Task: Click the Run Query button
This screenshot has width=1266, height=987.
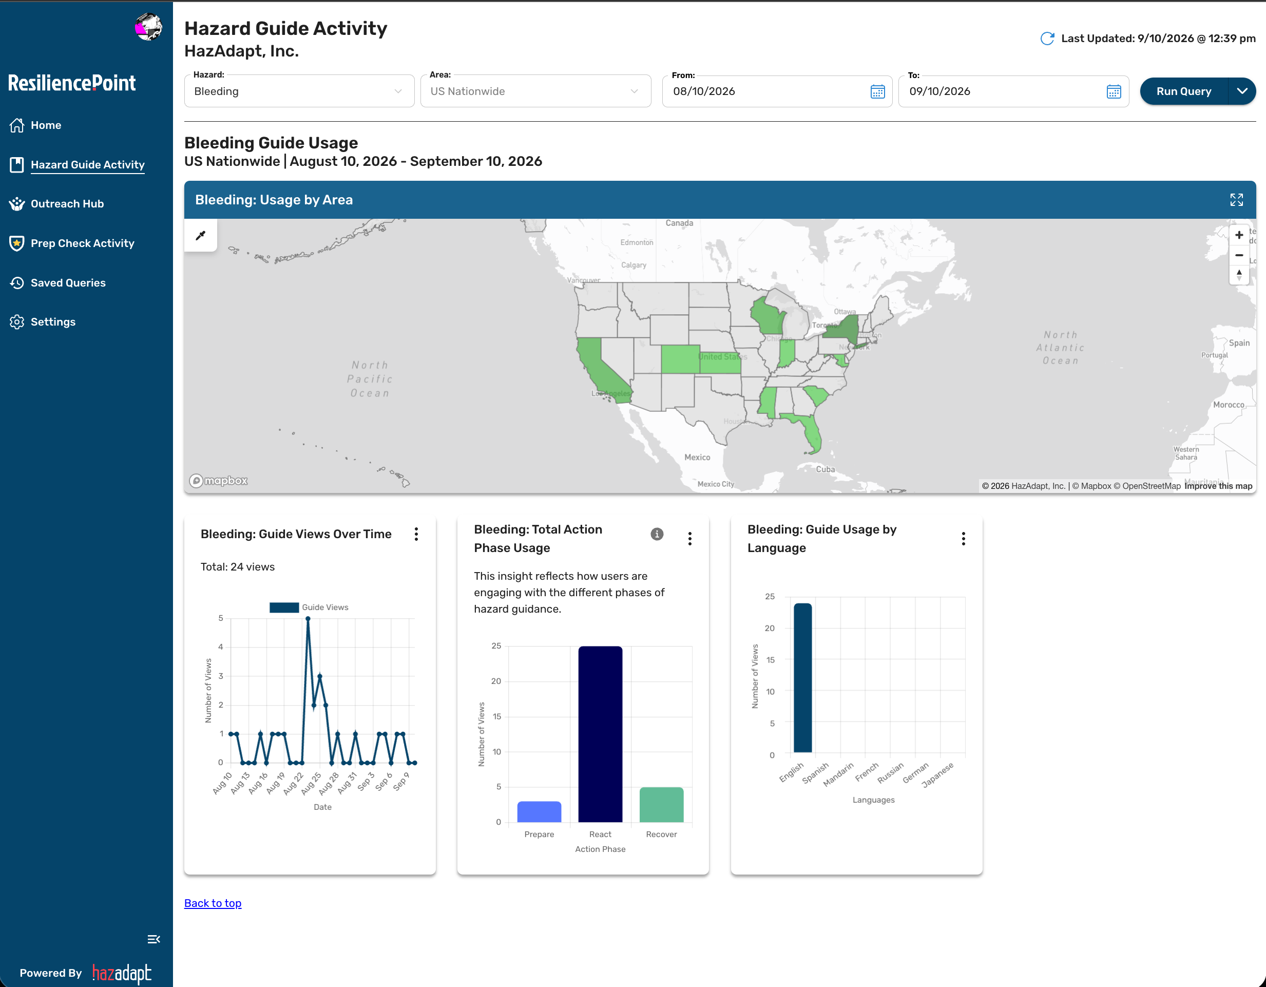Action: tap(1184, 91)
